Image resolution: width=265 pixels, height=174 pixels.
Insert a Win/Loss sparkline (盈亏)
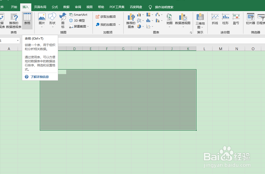(x=236, y=19)
